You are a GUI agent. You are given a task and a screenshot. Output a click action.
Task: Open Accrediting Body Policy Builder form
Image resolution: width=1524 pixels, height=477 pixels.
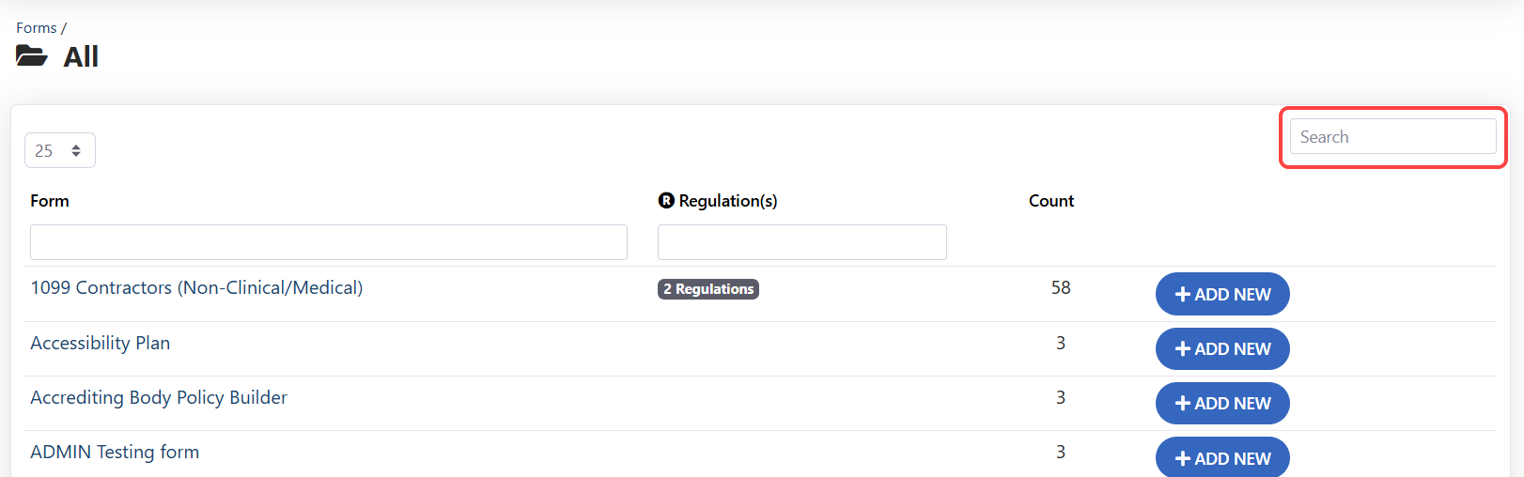click(159, 398)
